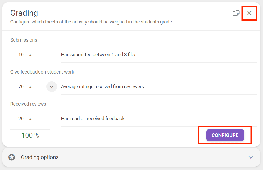Edit the Submissions 10 percent weight field

click(21, 55)
